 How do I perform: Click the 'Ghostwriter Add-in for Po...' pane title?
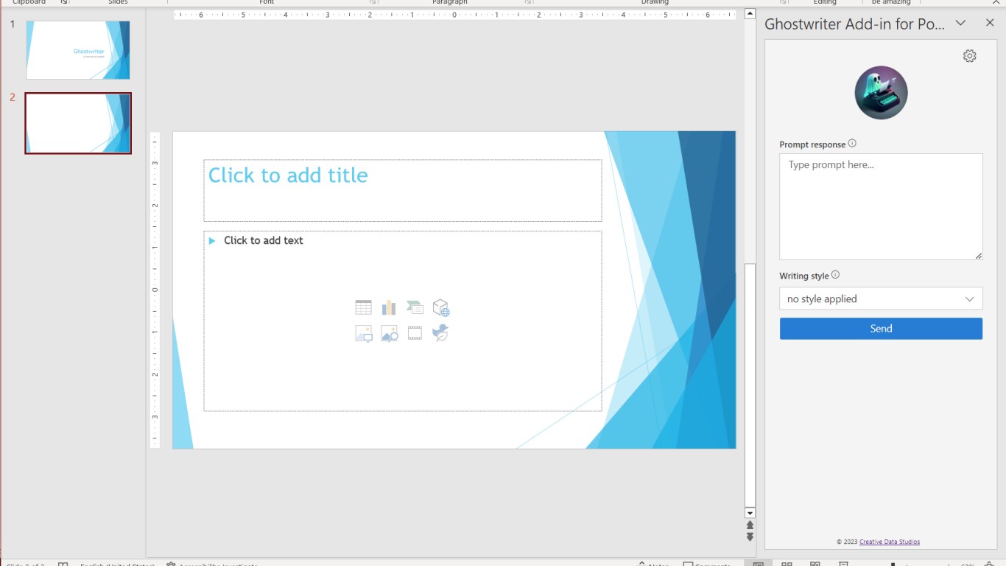(x=855, y=24)
